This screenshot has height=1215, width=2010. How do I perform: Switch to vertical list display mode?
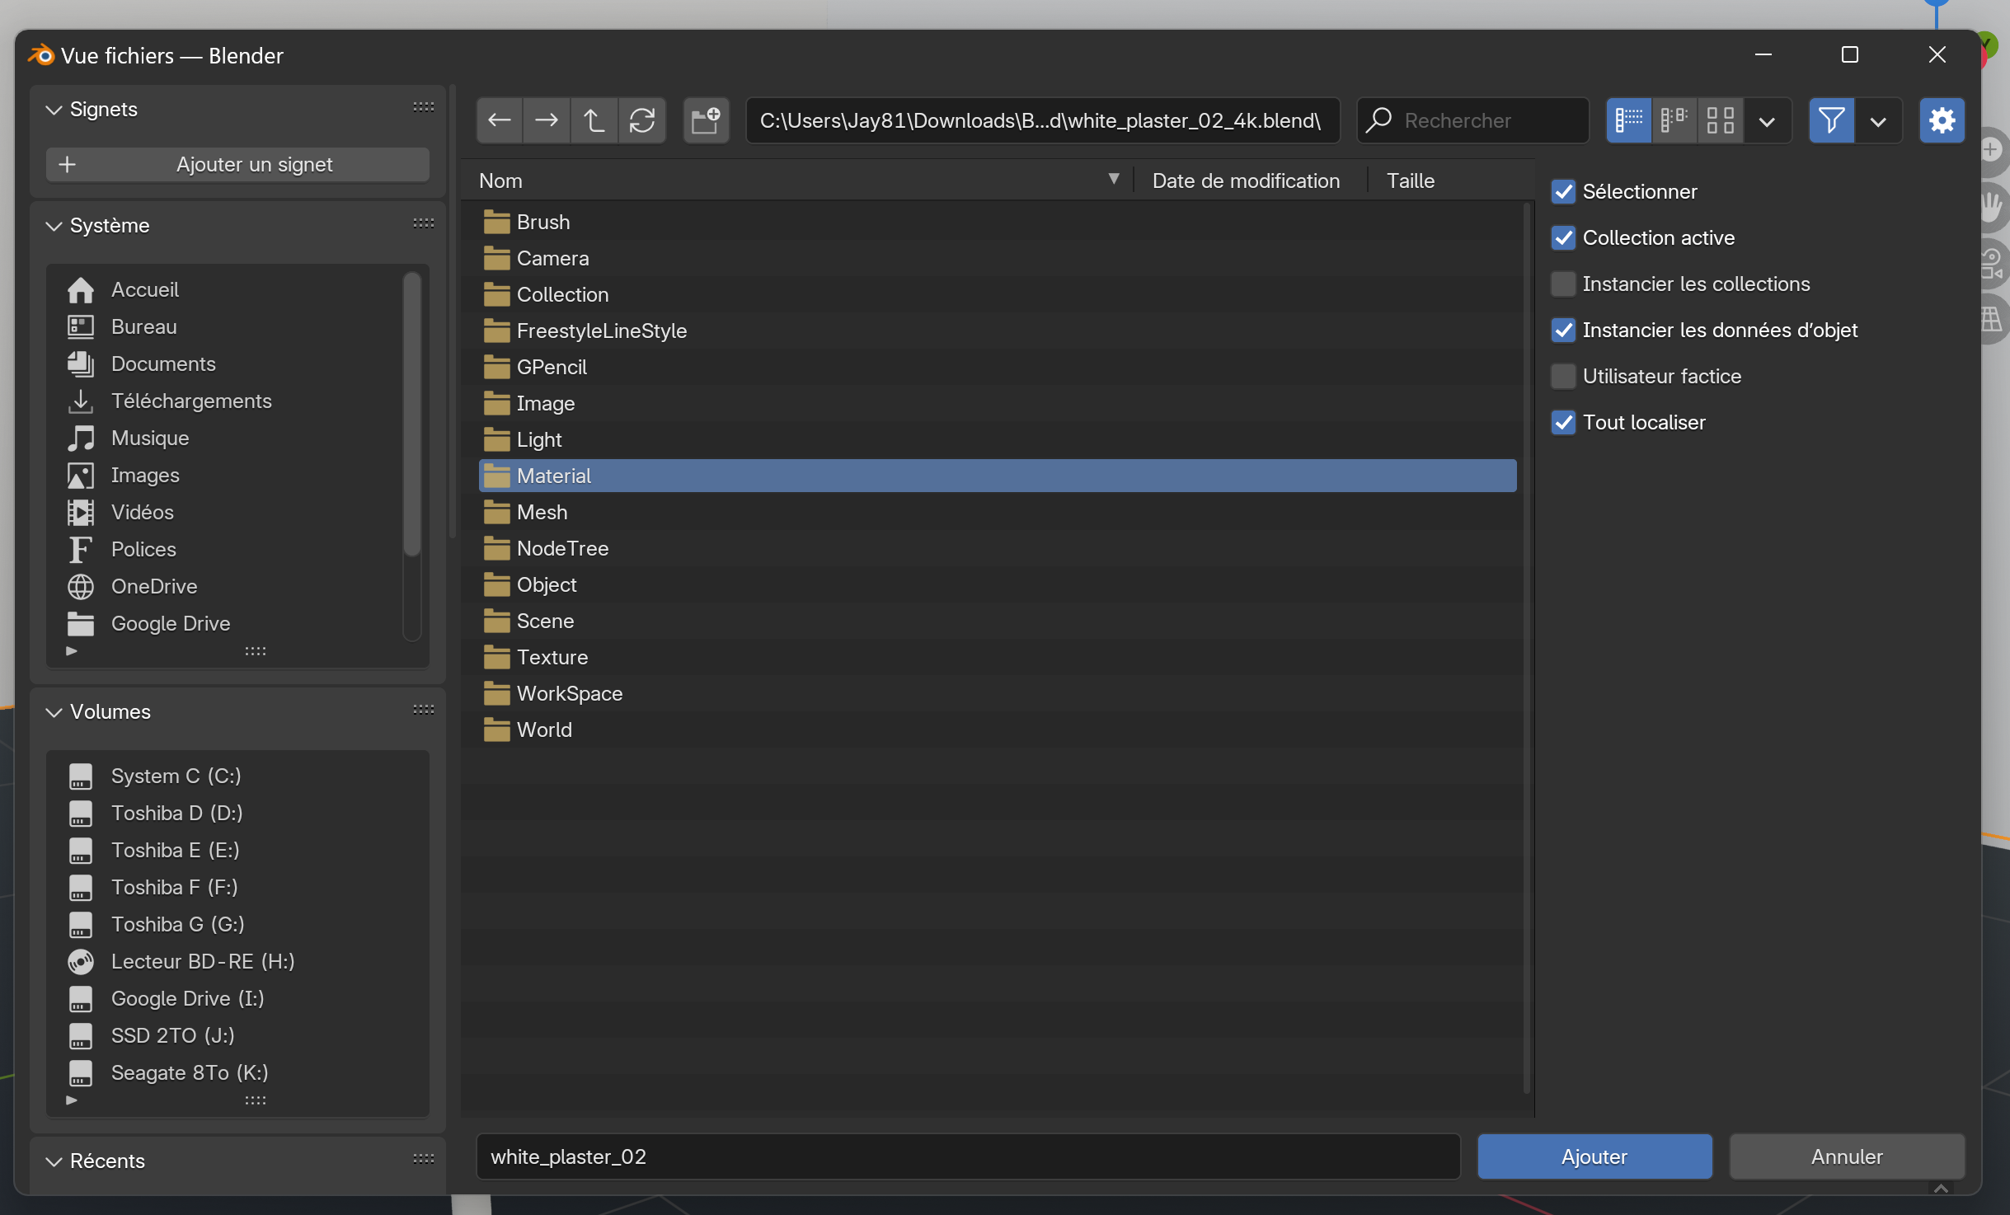click(x=1628, y=120)
